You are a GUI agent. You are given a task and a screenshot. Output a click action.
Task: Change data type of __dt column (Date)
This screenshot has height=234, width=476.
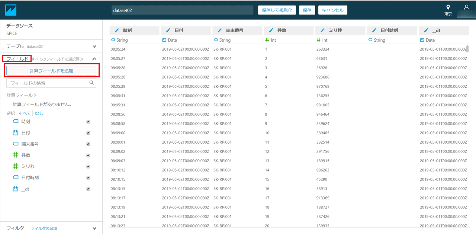[427, 40]
